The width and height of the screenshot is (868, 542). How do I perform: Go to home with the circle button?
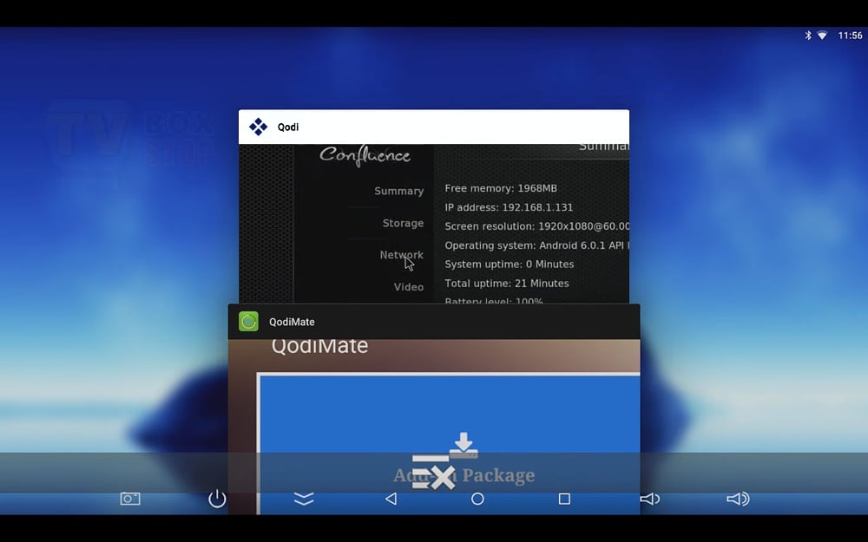coord(477,499)
